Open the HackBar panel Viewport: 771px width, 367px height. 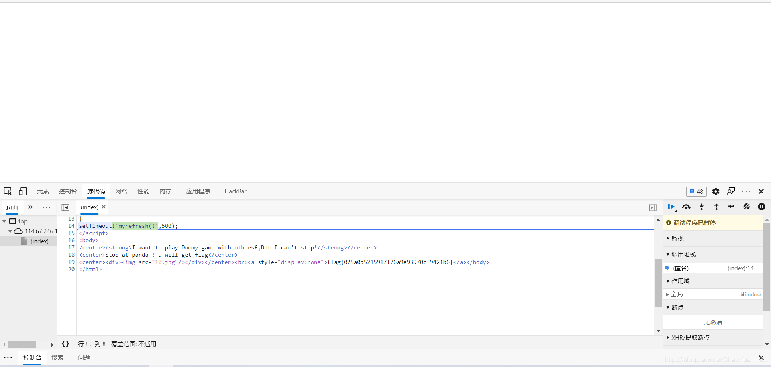tap(235, 191)
